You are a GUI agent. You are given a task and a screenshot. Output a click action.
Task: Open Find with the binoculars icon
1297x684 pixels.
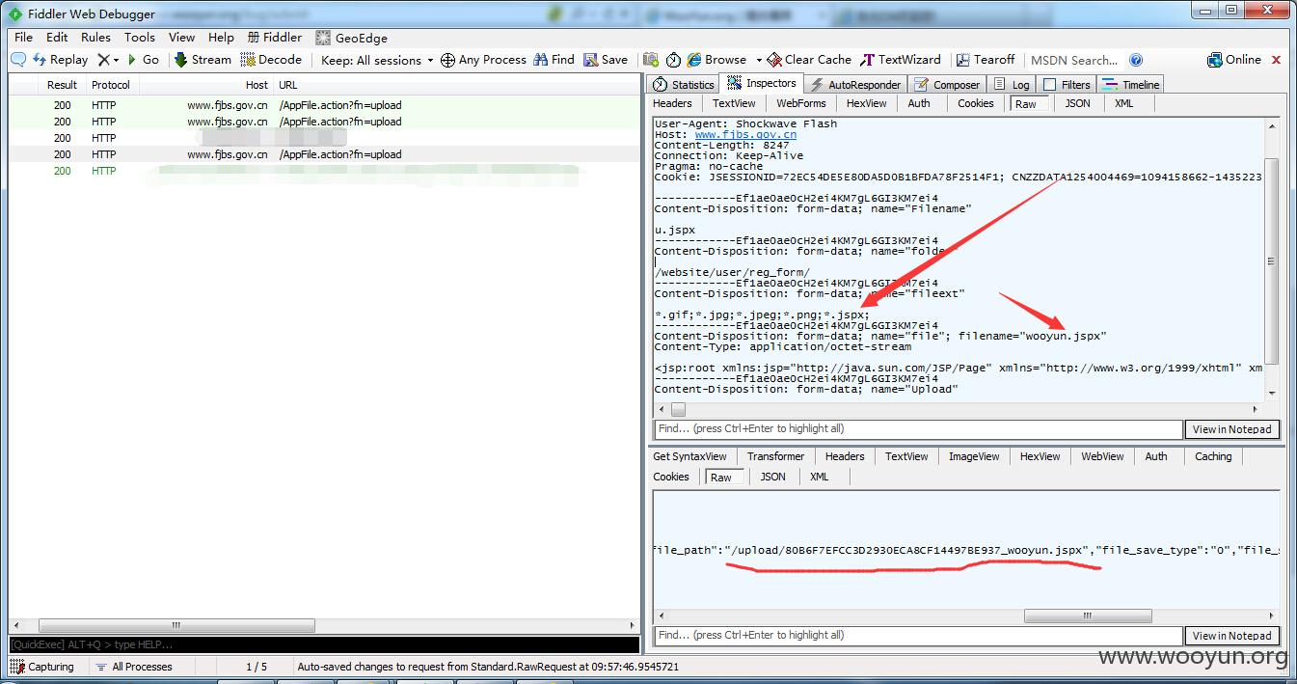tap(553, 60)
